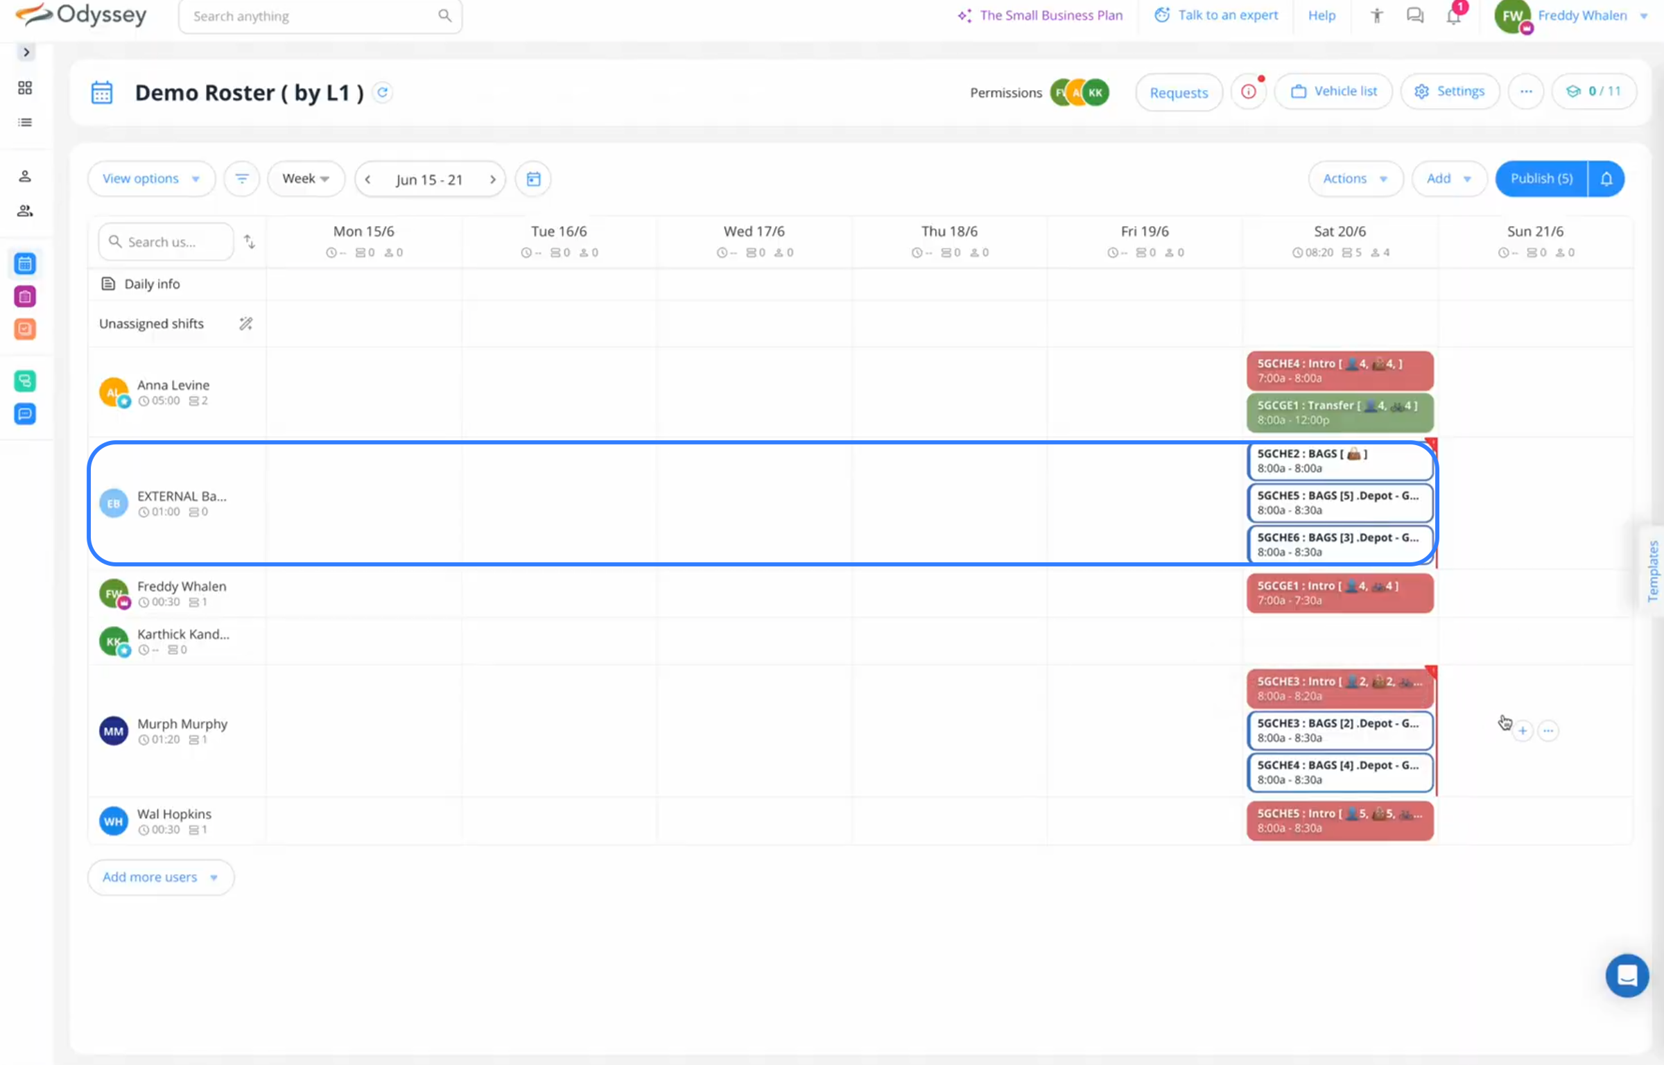Click the auto-assign wand for unassigned shifts
This screenshot has width=1664, height=1065.
tap(245, 324)
